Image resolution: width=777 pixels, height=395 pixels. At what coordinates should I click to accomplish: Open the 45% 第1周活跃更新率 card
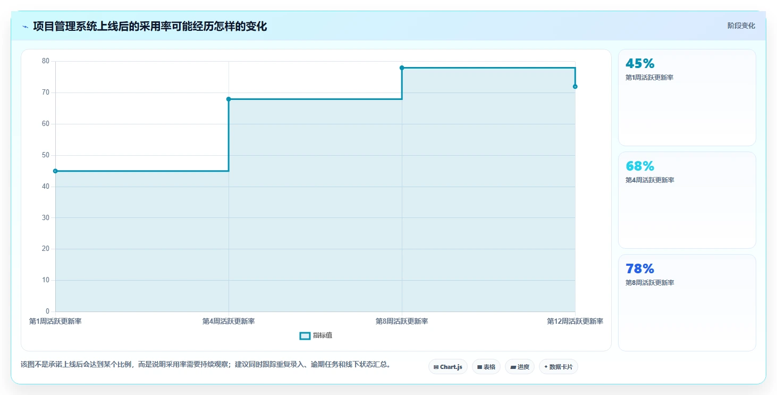tap(687, 97)
